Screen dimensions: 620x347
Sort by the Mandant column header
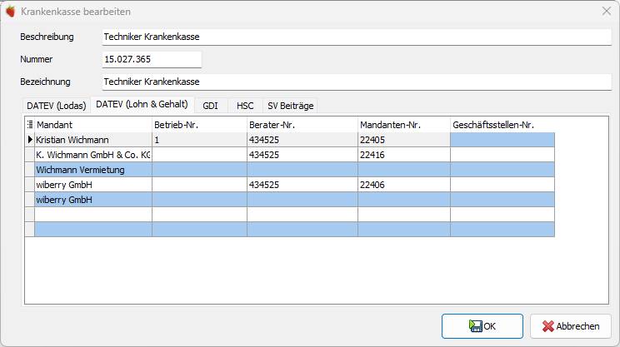[x=93, y=125]
